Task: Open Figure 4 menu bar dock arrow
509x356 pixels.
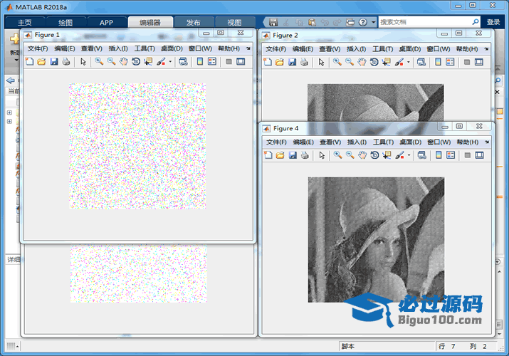Action: [487, 142]
